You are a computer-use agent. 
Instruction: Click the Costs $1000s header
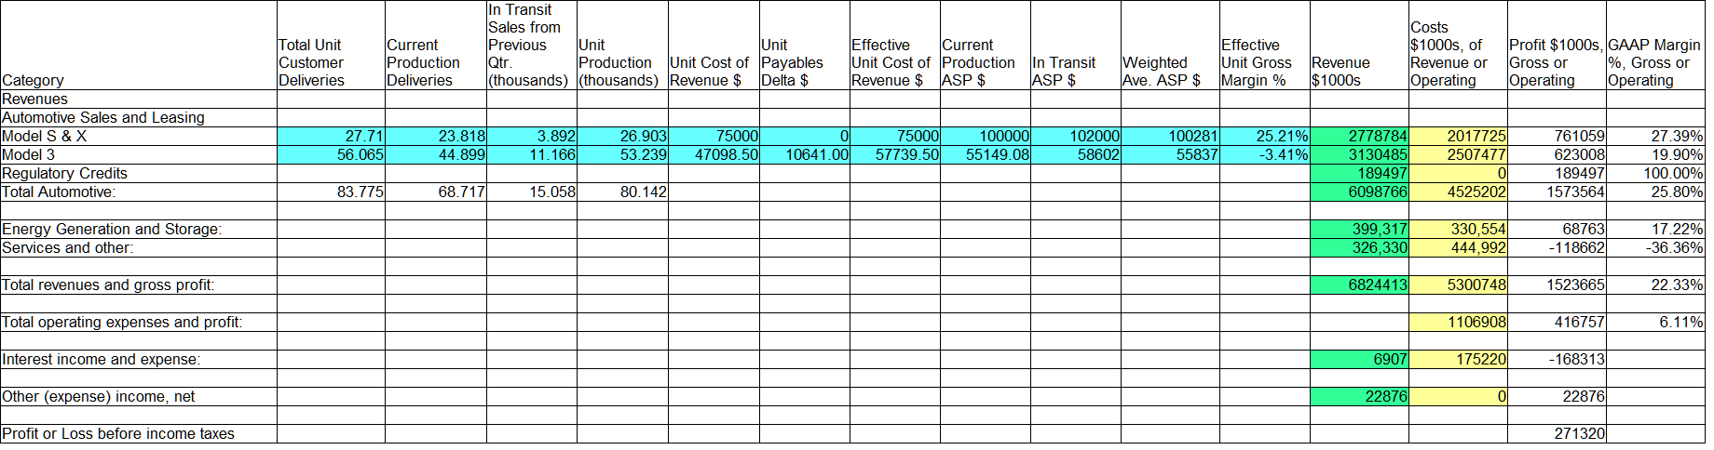tap(1449, 54)
